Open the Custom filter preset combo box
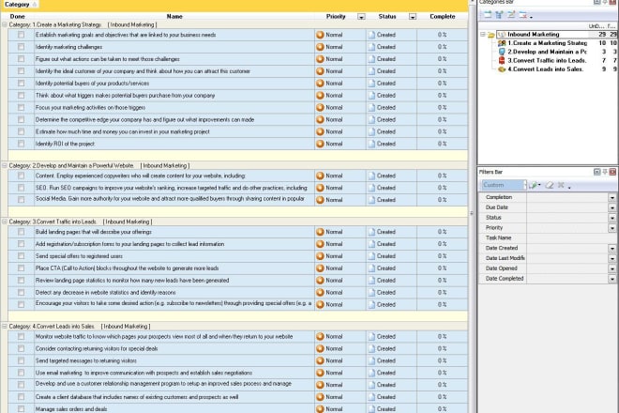Screen dimensions: 619x413 coord(504,185)
